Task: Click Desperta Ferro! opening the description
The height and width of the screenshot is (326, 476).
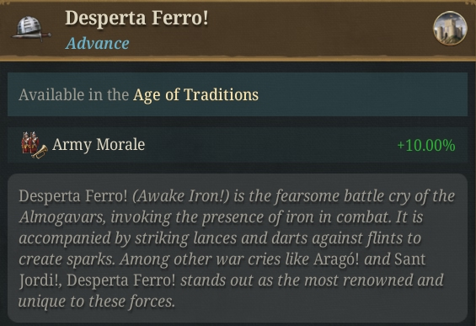Action: tap(73, 196)
